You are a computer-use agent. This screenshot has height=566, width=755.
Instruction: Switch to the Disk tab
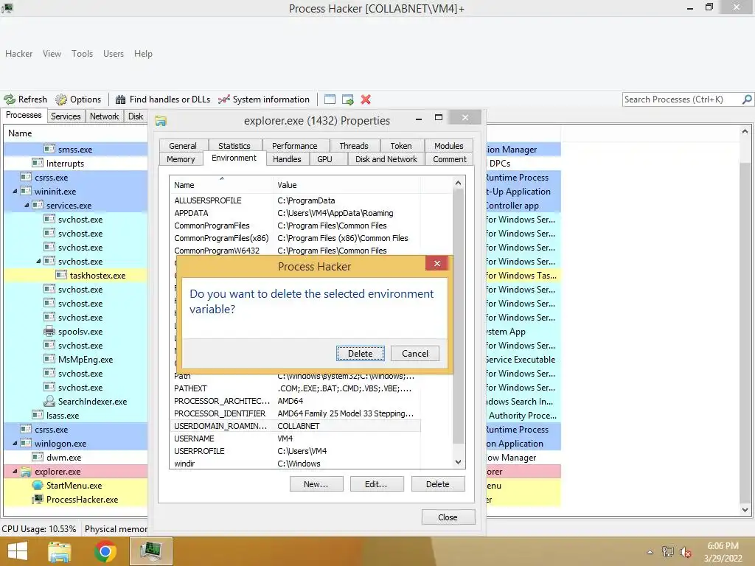click(136, 116)
